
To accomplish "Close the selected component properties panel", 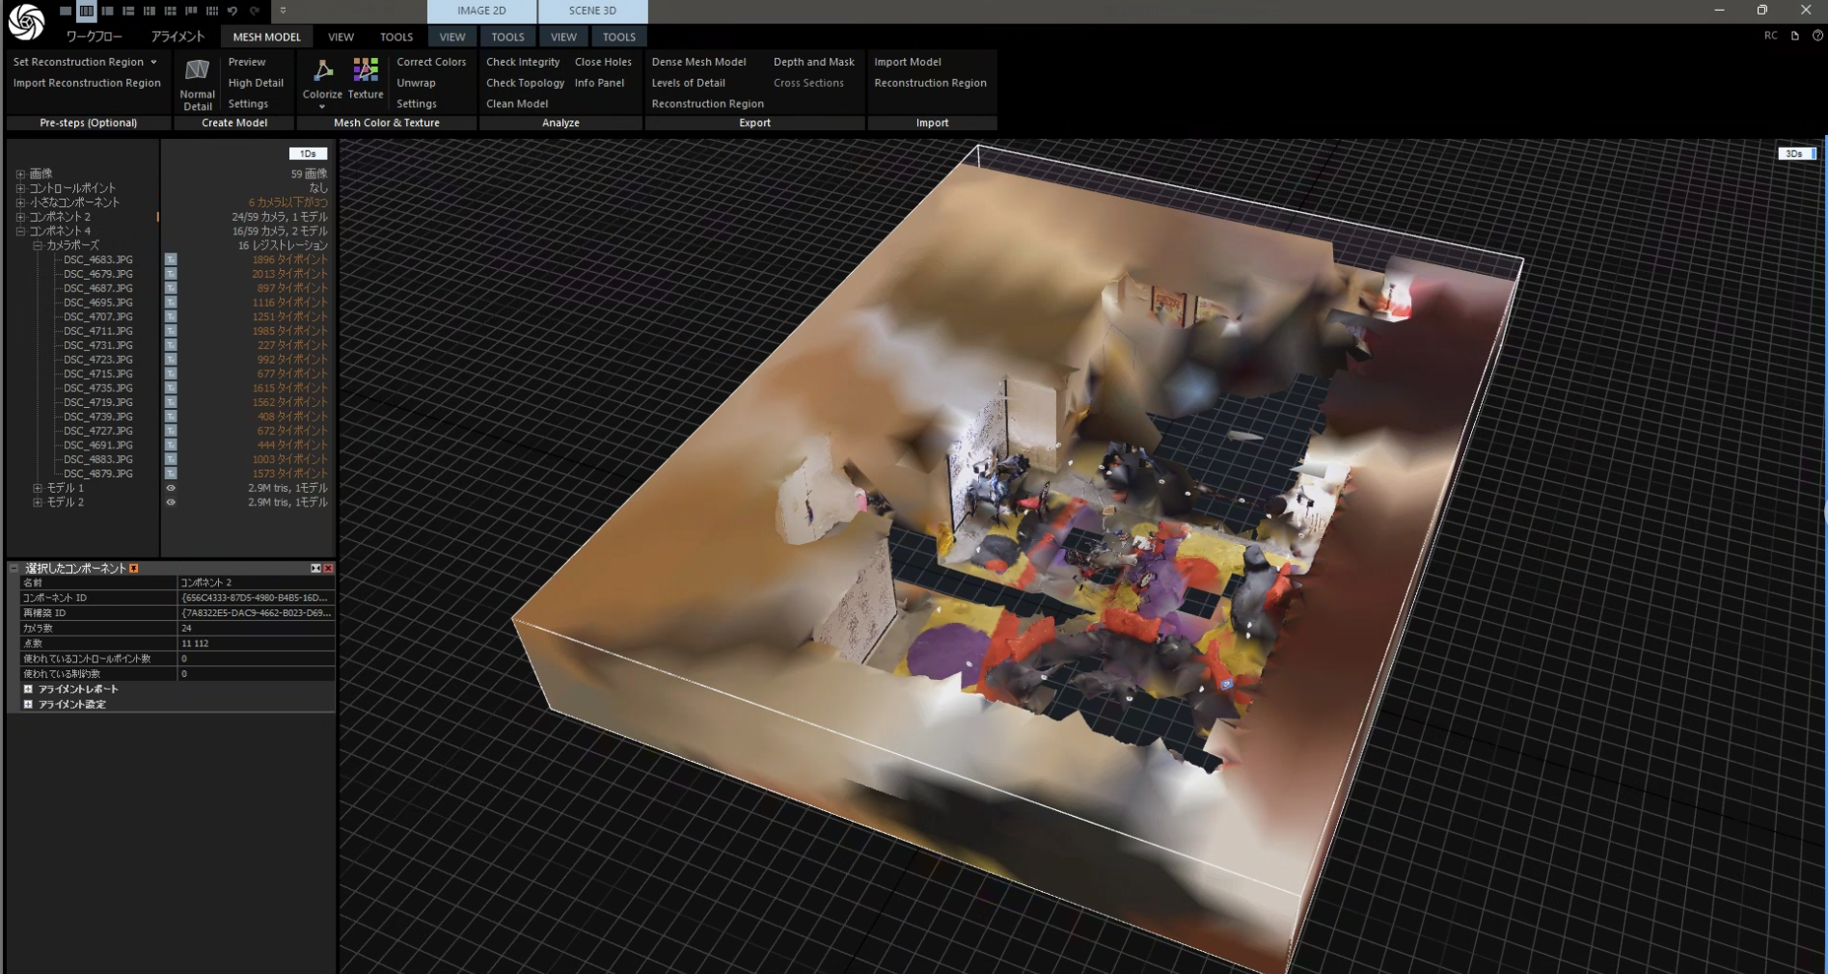I will point(328,568).
